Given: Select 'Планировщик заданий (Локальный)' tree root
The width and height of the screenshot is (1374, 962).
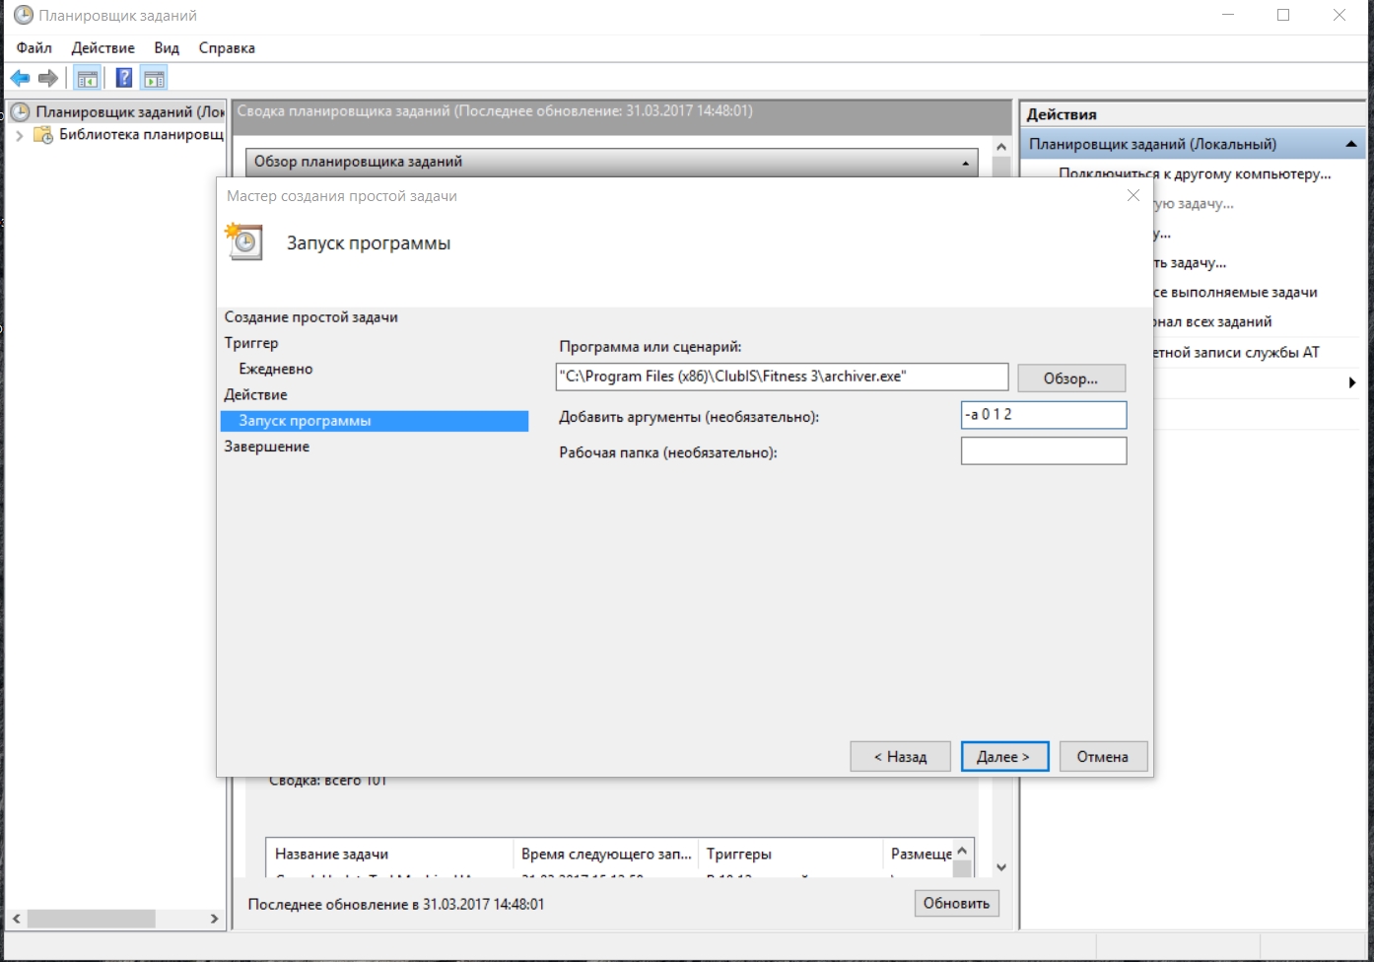Looking at the screenshot, I should pos(130,111).
